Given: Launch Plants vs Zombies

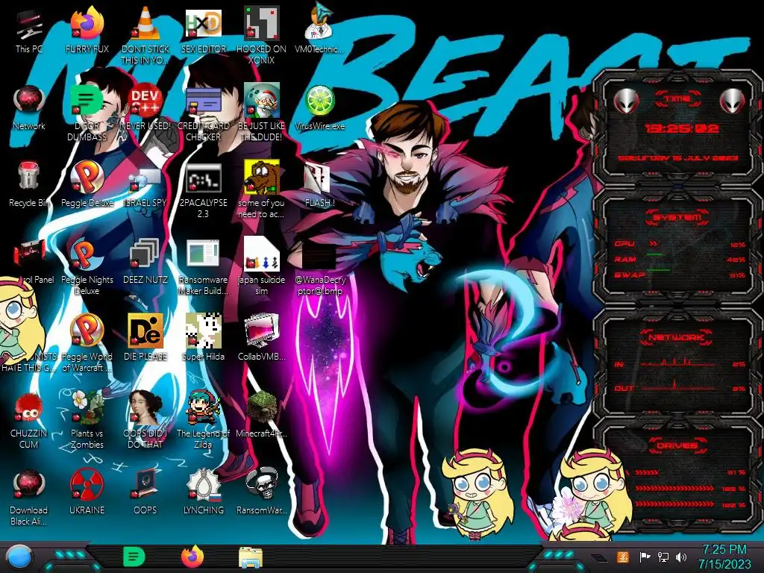Looking at the screenshot, I should (x=87, y=421).
